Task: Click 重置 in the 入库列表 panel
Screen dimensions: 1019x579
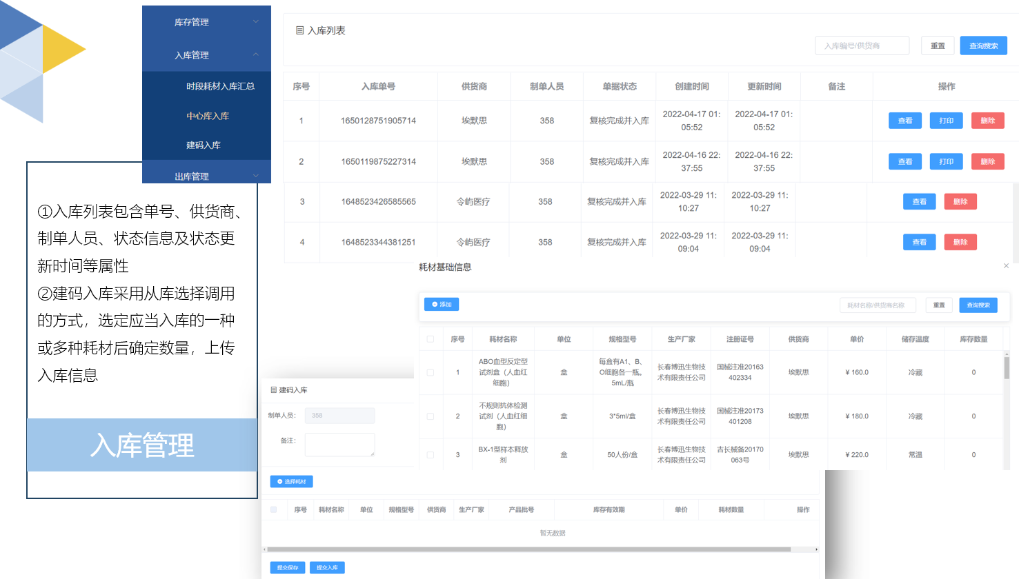Action: click(938, 45)
